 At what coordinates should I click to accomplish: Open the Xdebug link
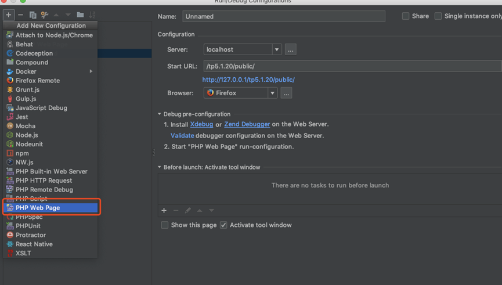pyautogui.click(x=201, y=124)
